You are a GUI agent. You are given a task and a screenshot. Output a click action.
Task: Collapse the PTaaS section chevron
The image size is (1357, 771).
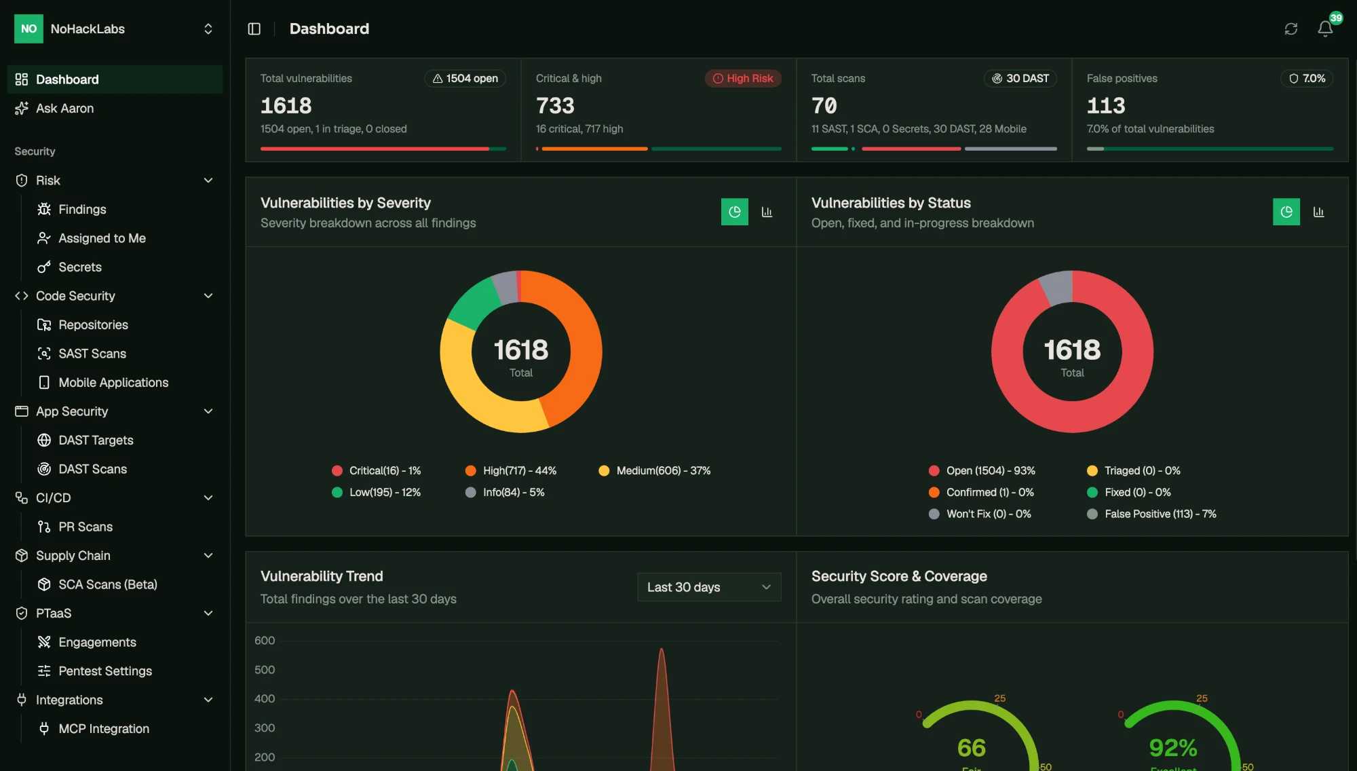[x=208, y=613]
